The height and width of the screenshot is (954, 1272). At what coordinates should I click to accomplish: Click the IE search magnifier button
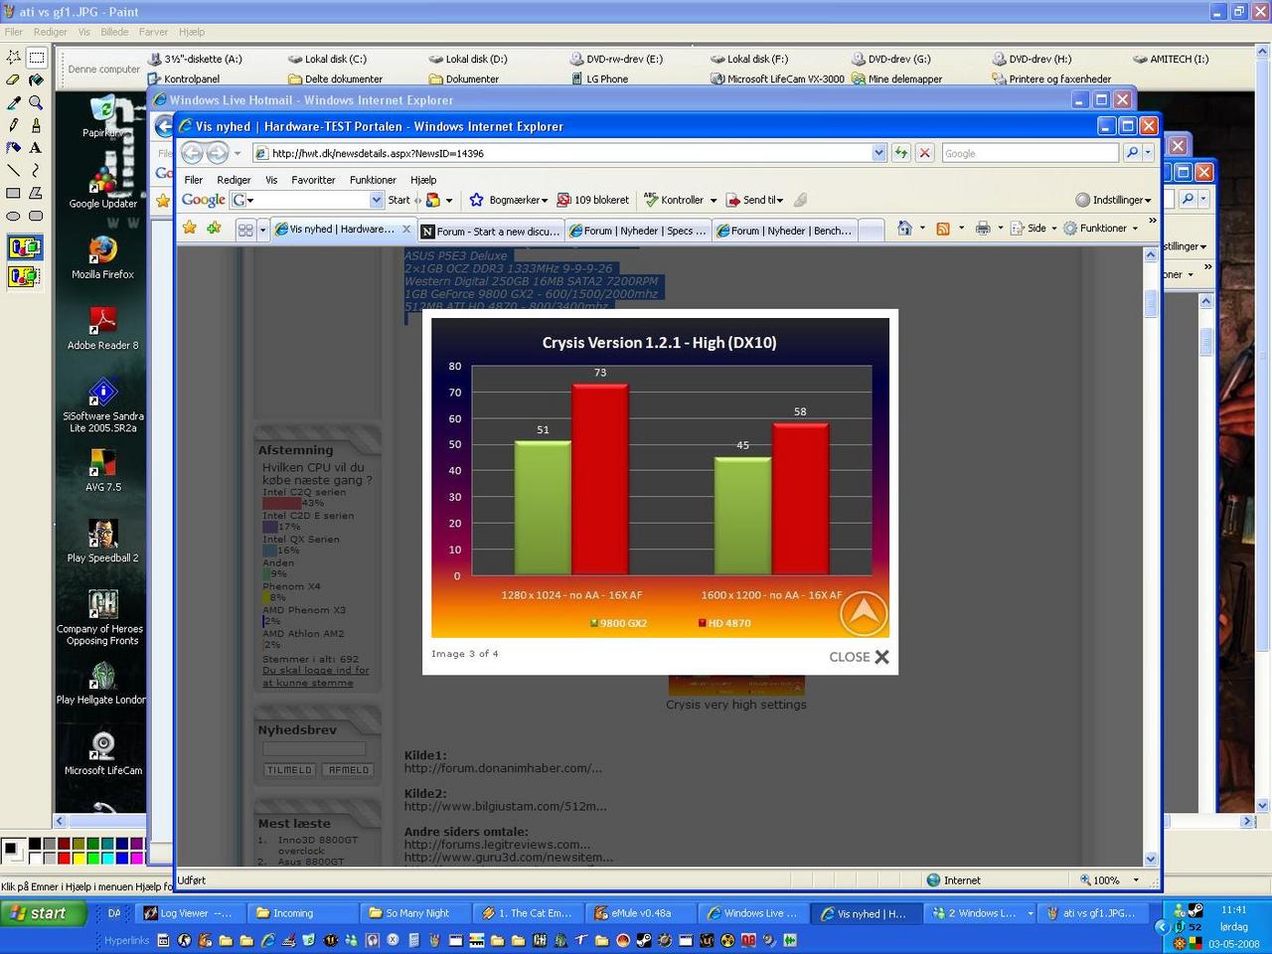(x=1132, y=153)
